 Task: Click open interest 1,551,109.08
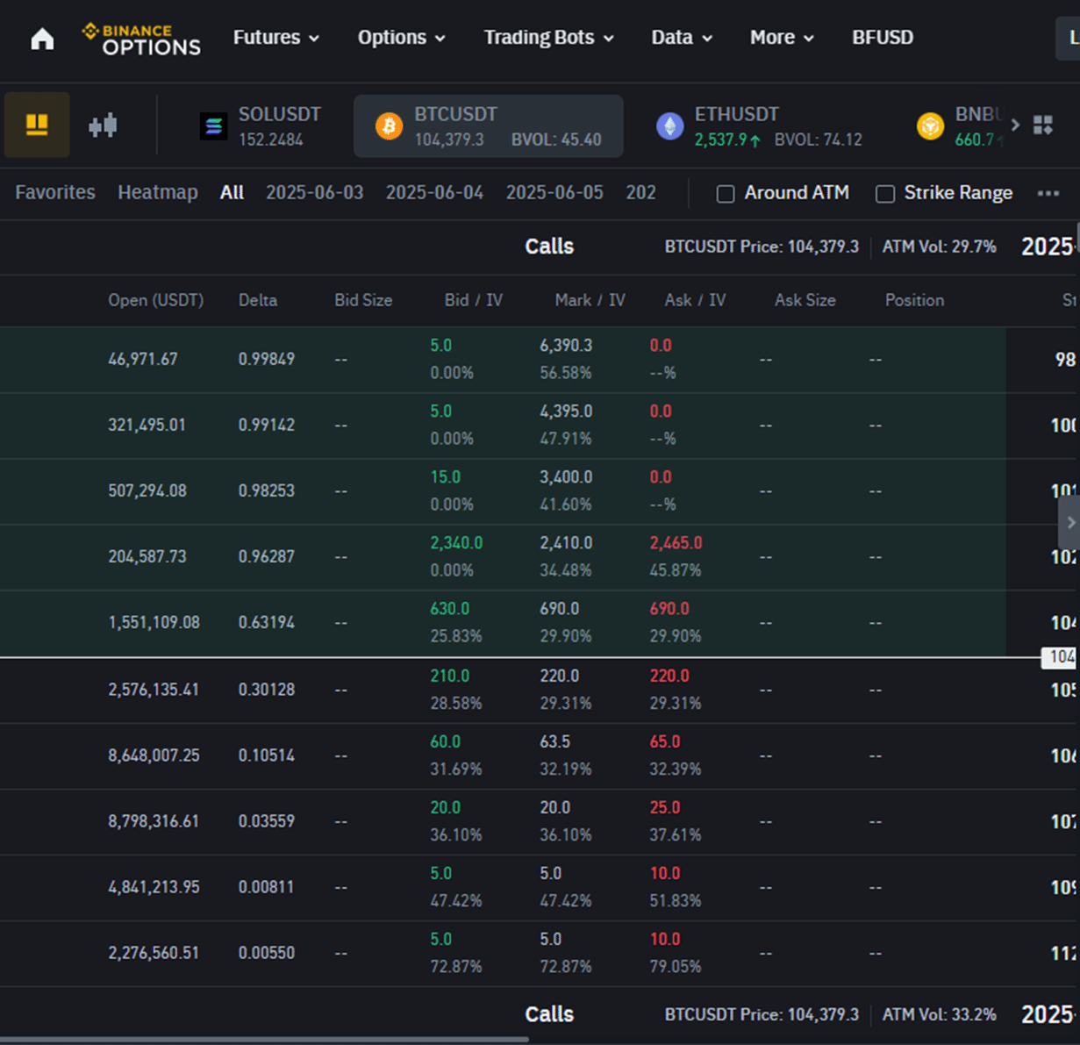click(x=154, y=623)
